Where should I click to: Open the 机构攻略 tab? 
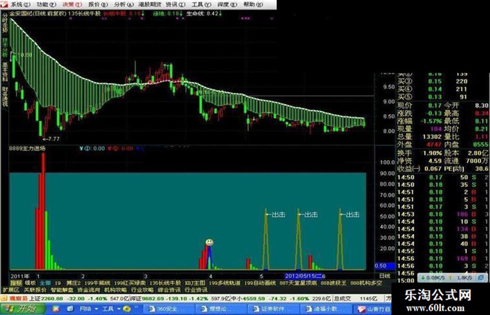(115, 290)
